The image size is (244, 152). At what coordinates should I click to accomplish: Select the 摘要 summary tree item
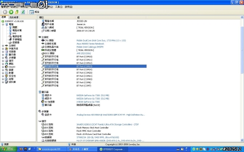pos(15,27)
